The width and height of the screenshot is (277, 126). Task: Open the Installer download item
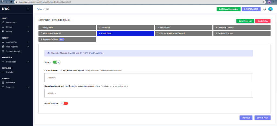coord(10,72)
